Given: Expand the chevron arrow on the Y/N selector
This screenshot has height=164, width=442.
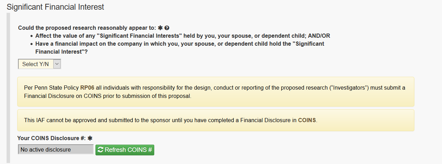Looking at the screenshot, I should [x=57, y=64].
